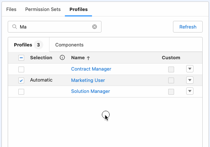Open the Contract Manager profile link
Screen dimensions: 210x147
(x=91, y=69)
